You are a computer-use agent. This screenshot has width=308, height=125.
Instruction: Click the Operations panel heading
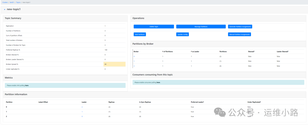pyautogui.click(x=138, y=18)
